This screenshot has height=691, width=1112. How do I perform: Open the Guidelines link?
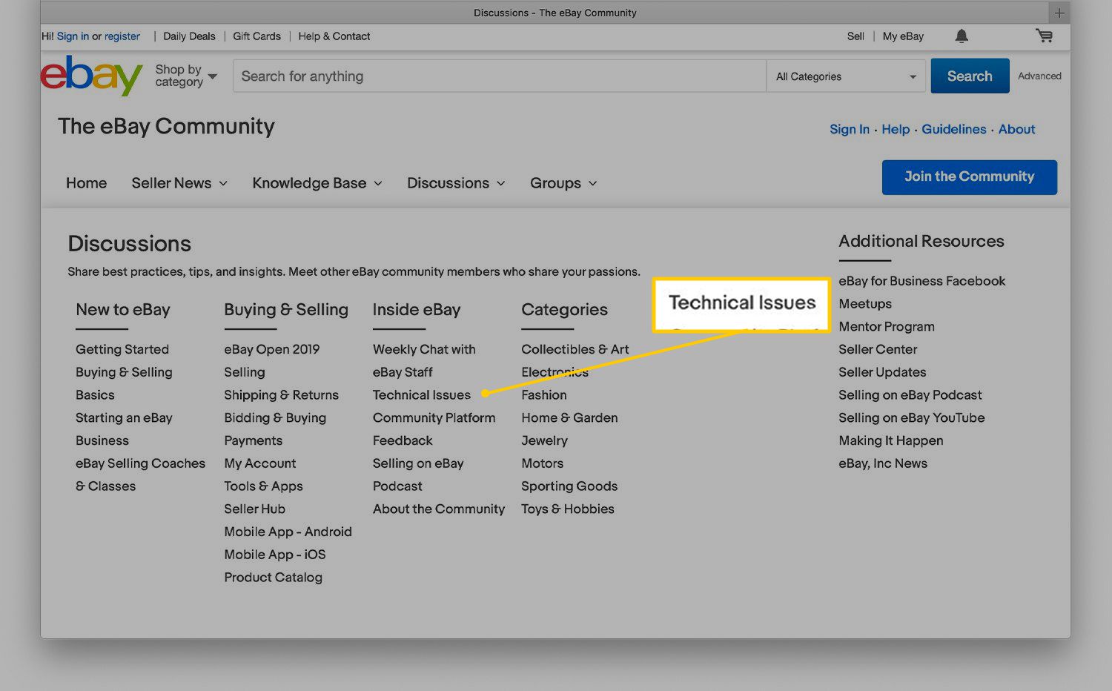tap(954, 129)
